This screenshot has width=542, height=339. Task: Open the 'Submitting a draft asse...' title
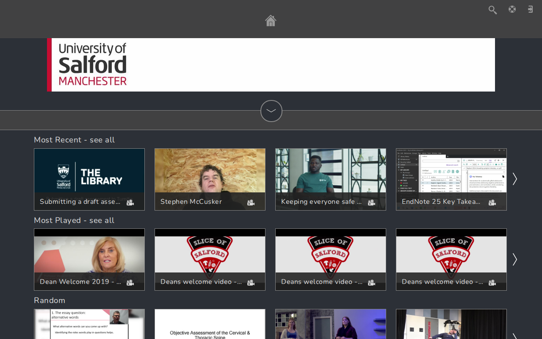[x=80, y=202]
